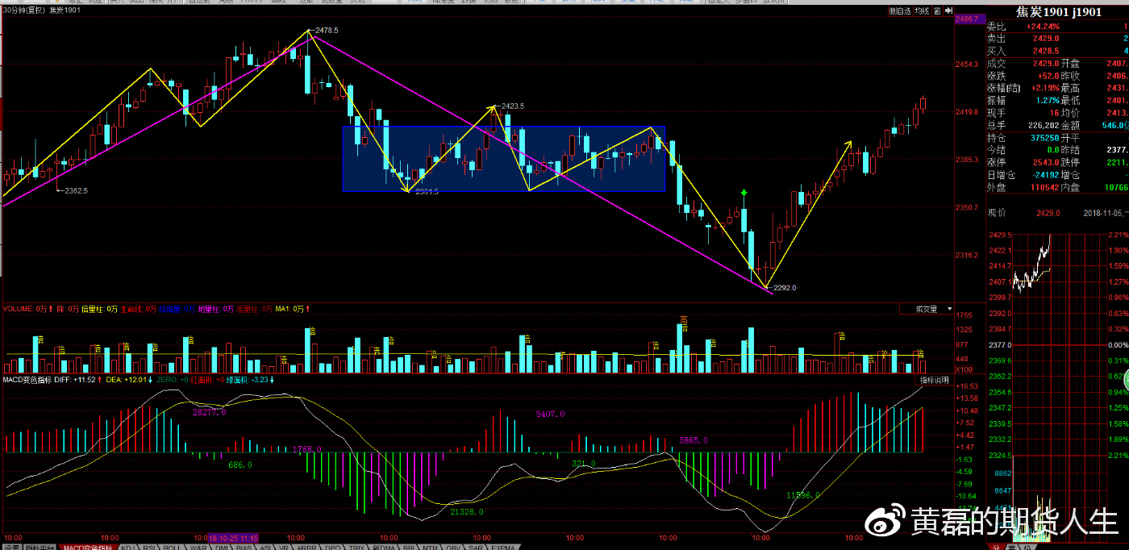
Task: Switch to the BIAS indicator tab
Action: [244, 548]
